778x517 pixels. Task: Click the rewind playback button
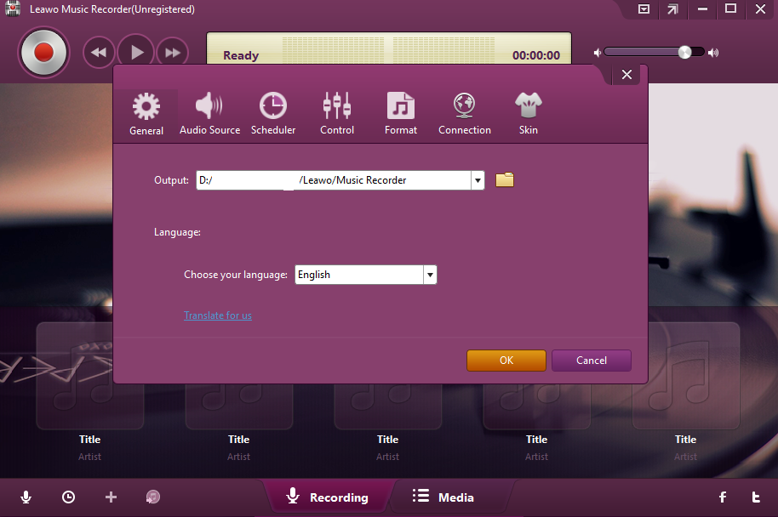tap(99, 52)
